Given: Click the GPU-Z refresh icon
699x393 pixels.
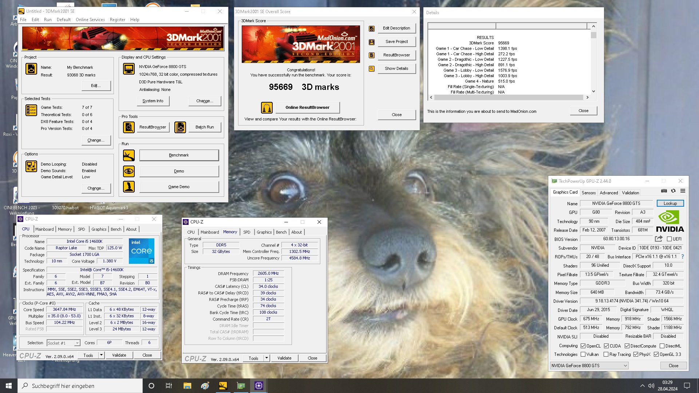Looking at the screenshot, I should click(x=674, y=191).
